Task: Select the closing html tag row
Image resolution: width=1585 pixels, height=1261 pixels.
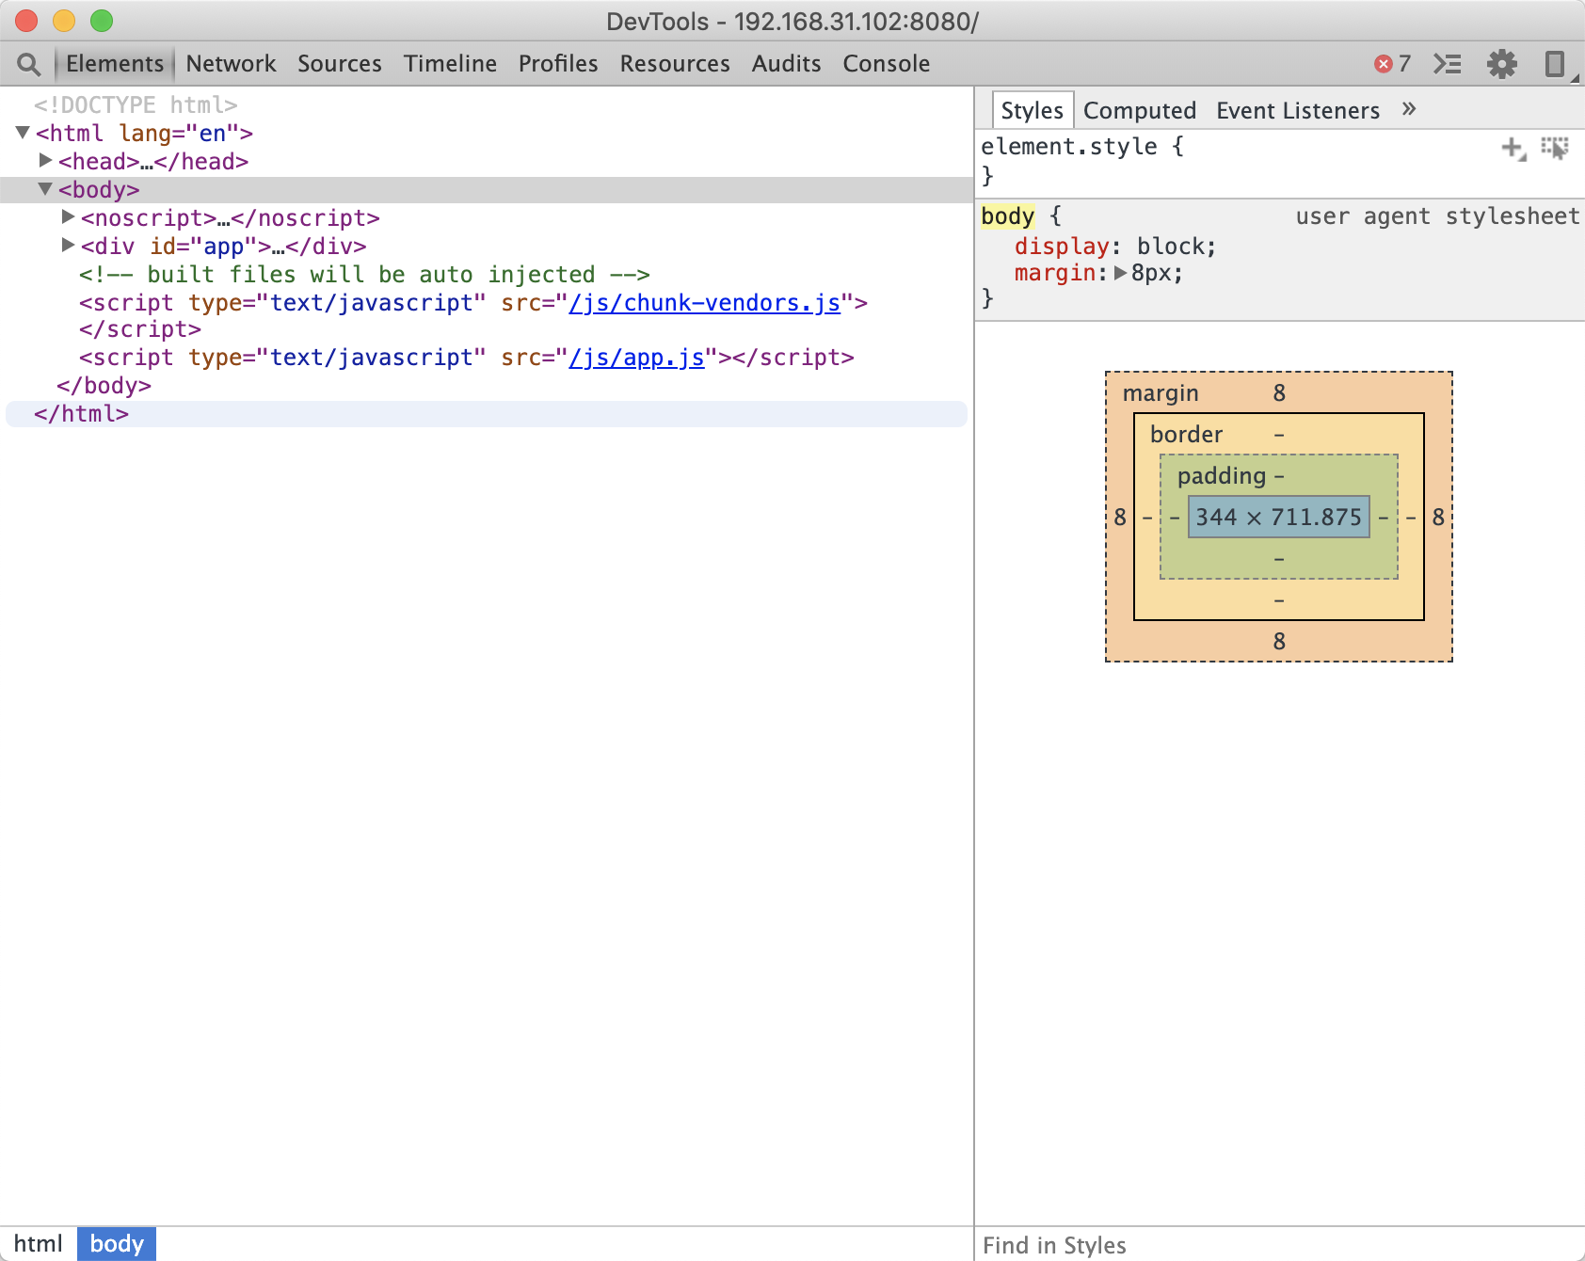Action: (487, 414)
